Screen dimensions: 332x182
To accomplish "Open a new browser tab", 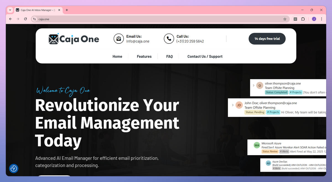I will tap(67, 10).
